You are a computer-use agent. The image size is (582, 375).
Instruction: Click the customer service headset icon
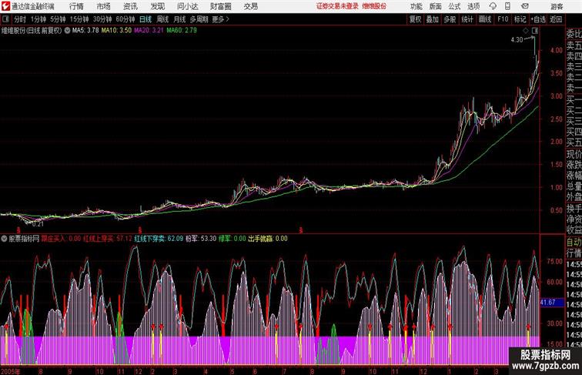(x=493, y=6)
